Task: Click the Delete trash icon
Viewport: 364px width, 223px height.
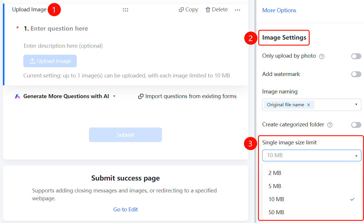Action: [208, 10]
